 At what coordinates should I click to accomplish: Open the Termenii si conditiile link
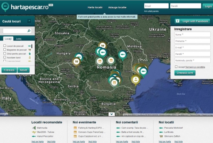195,67
